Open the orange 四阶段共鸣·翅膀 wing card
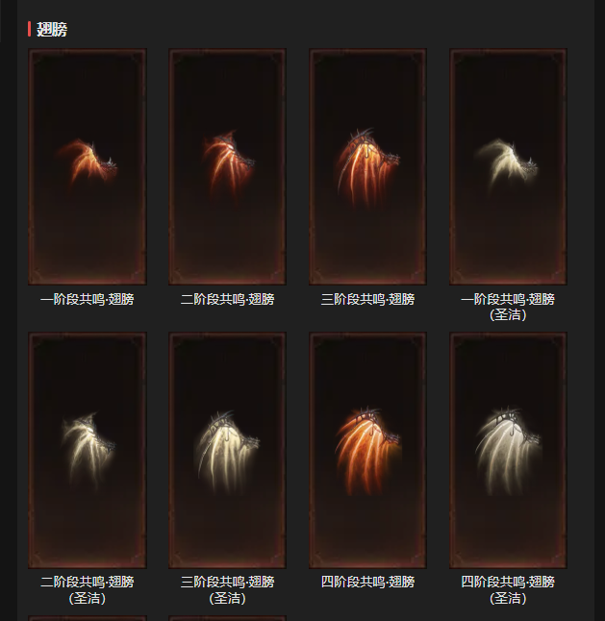Image resolution: width=605 pixels, height=621 pixels. [367, 450]
